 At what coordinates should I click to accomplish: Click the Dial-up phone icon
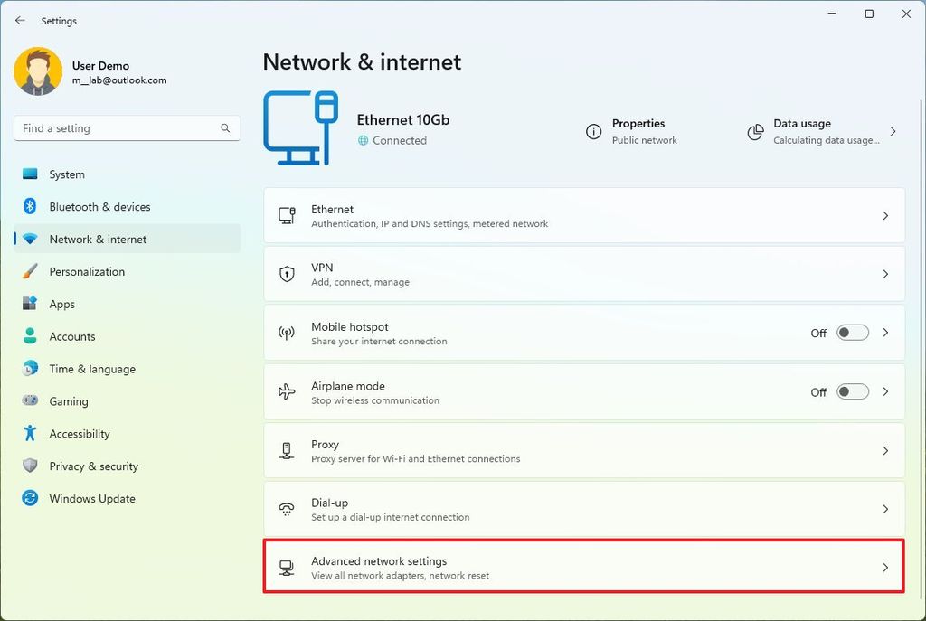pos(288,508)
